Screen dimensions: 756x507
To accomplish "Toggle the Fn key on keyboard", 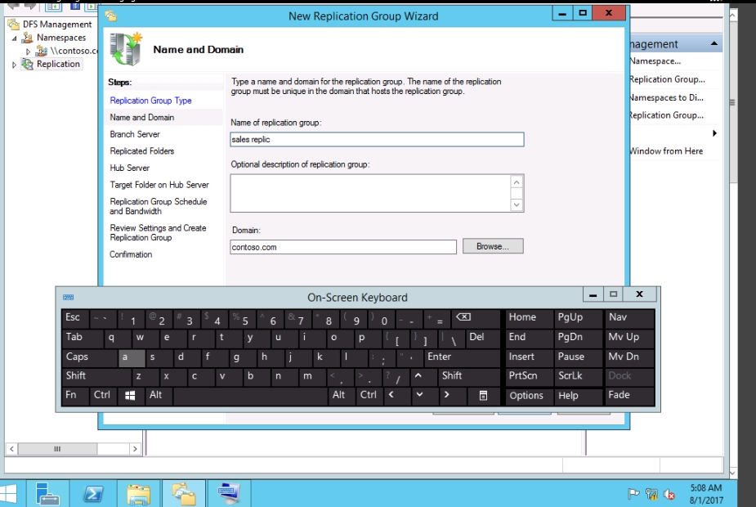I will click(x=71, y=395).
